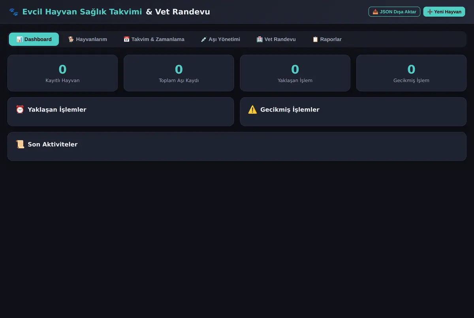Click the syringe icon in Aşı Yönetimi tab
The image size is (474, 318).
(204, 39)
